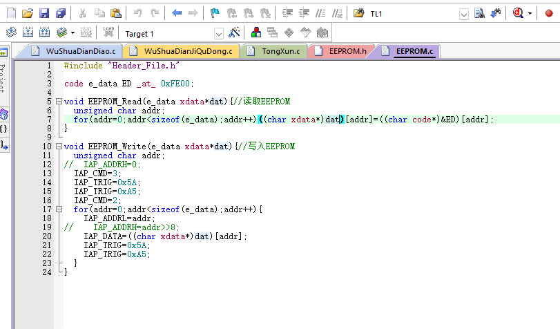Viewport: 560px width, 329px height.
Task: Copy selection to clipboard
Action: coord(99,14)
